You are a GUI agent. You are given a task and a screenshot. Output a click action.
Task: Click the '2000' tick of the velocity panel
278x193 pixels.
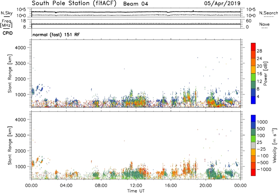21,151
